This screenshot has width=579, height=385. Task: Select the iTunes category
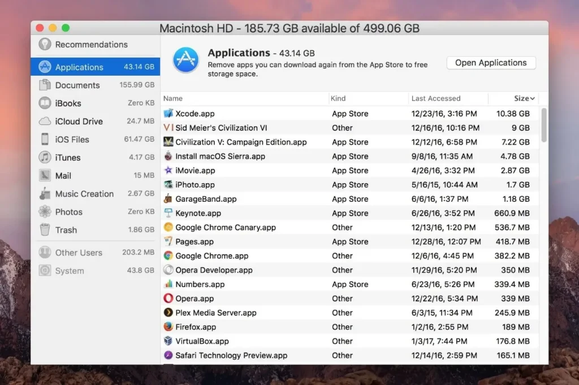point(95,157)
